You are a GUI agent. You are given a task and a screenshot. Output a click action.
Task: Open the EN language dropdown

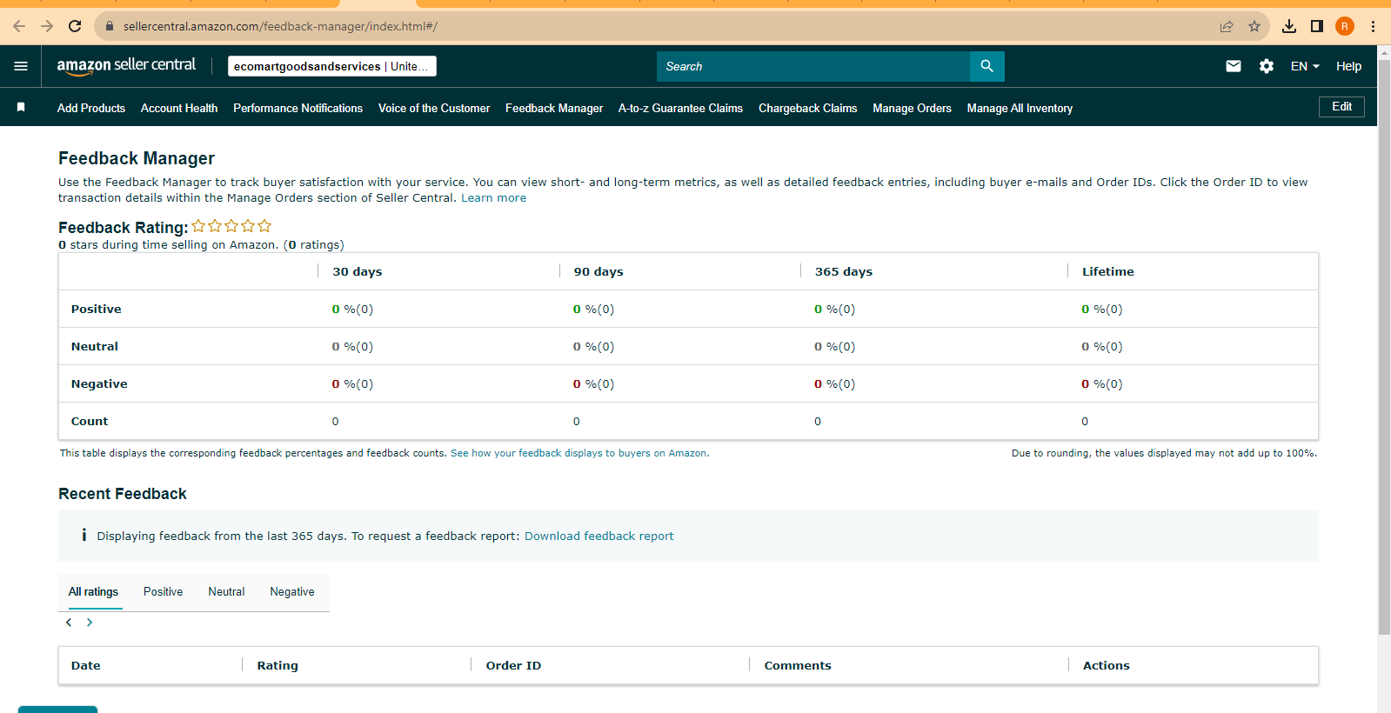1305,66
